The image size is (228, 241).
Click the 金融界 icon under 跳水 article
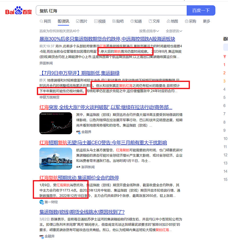(41, 236)
